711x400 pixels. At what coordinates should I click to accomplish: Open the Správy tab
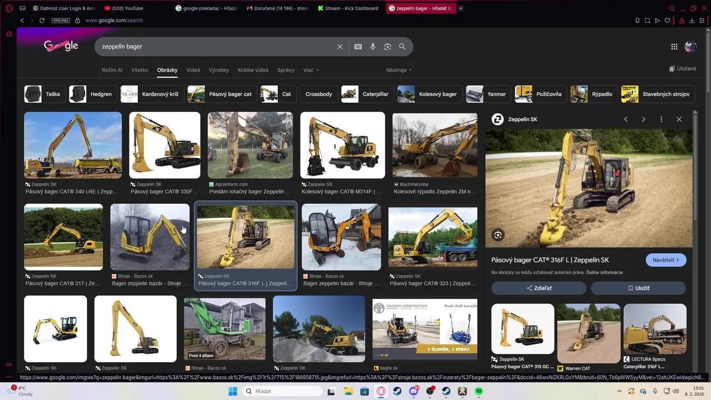coord(286,70)
